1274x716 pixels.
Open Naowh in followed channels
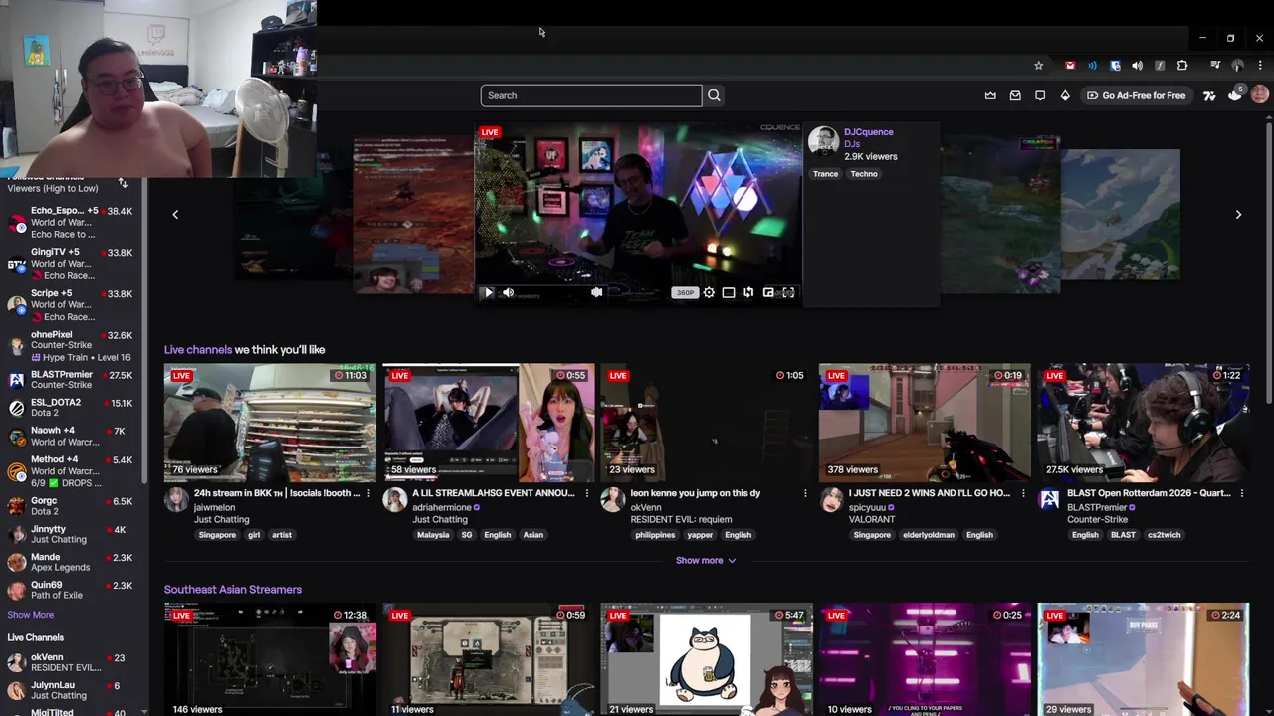tap(72, 437)
